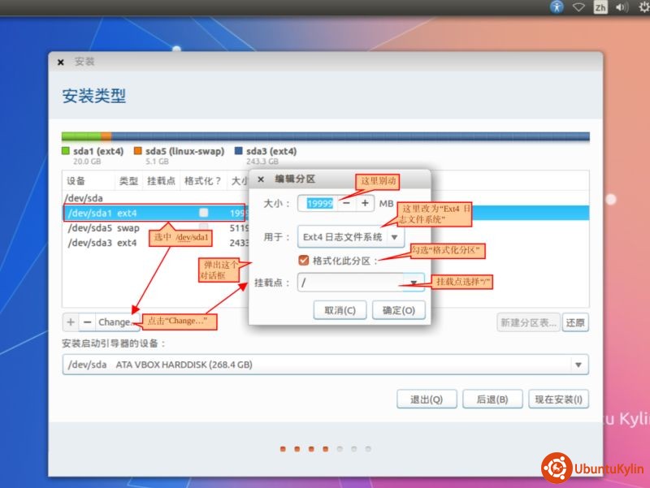The height and width of the screenshot is (488, 650).
Task: Open the accessibility icon in top panel
Action: (x=557, y=7)
